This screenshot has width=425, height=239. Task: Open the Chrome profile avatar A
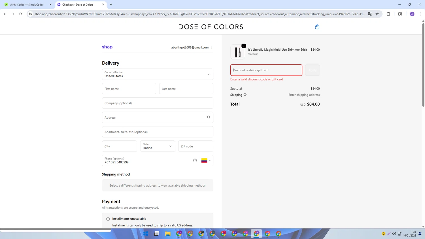pyautogui.click(x=412, y=14)
